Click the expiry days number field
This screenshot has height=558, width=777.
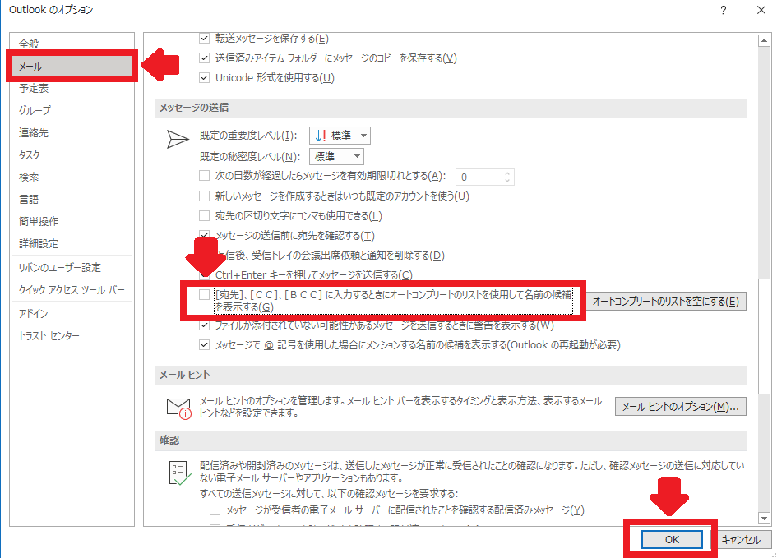point(484,177)
